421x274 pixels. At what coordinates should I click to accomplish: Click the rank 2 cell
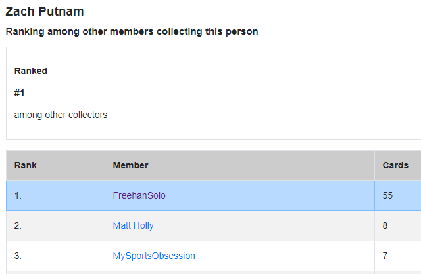tap(55, 226)
